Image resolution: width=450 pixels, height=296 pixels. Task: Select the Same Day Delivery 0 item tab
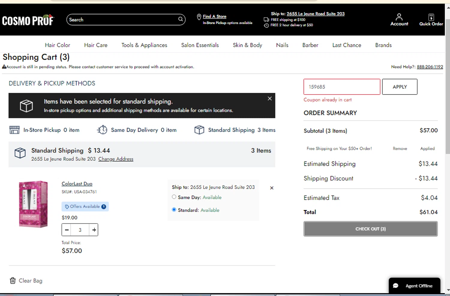pos(137,130)
